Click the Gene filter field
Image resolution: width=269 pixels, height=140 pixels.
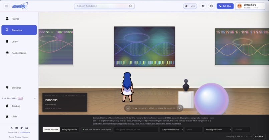[x=193, y=130]
